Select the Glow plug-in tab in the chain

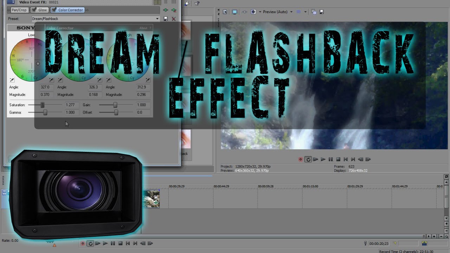click(40, 10)
